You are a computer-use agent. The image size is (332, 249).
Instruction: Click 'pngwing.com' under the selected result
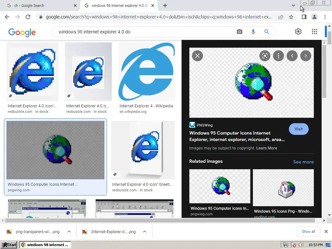18,190
